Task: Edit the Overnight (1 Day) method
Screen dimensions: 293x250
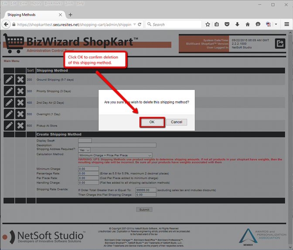Action: (9, 114)
